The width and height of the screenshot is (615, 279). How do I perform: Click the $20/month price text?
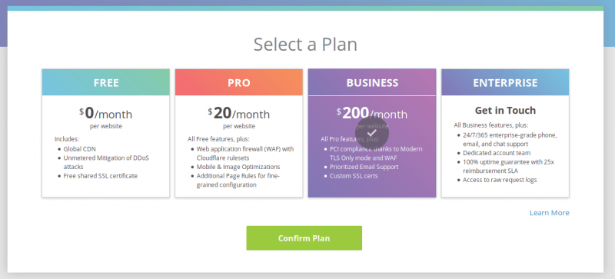[x=239, y=114]
